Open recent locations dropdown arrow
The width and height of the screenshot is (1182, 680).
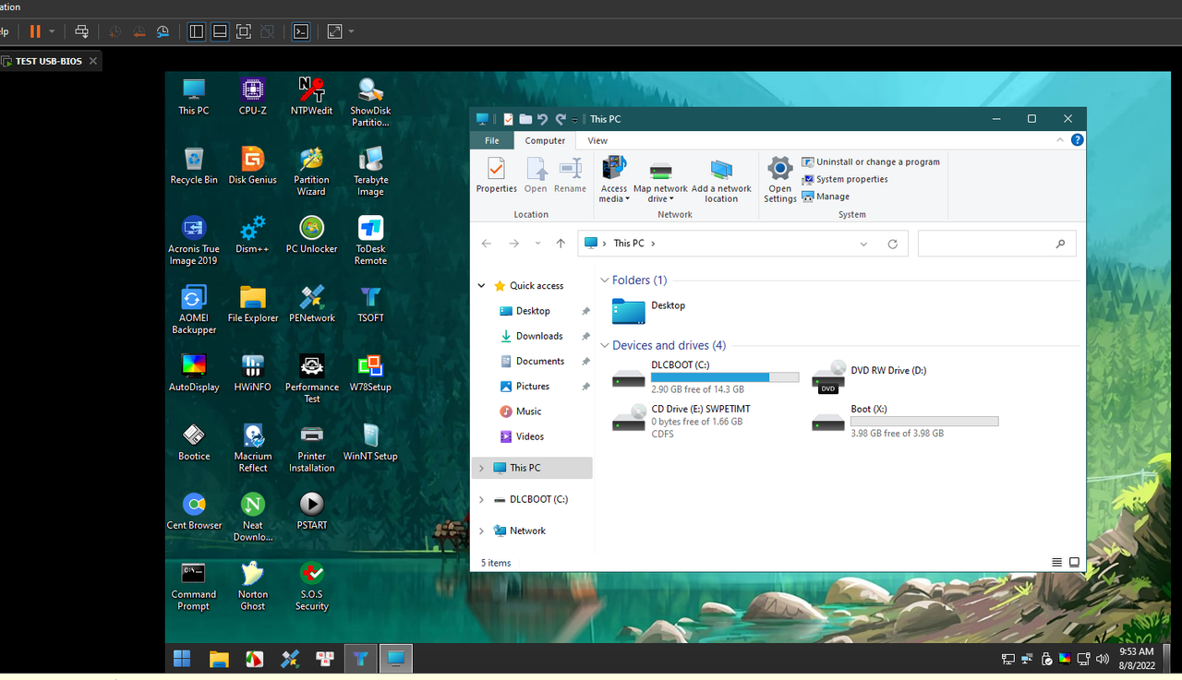(537, 244)
